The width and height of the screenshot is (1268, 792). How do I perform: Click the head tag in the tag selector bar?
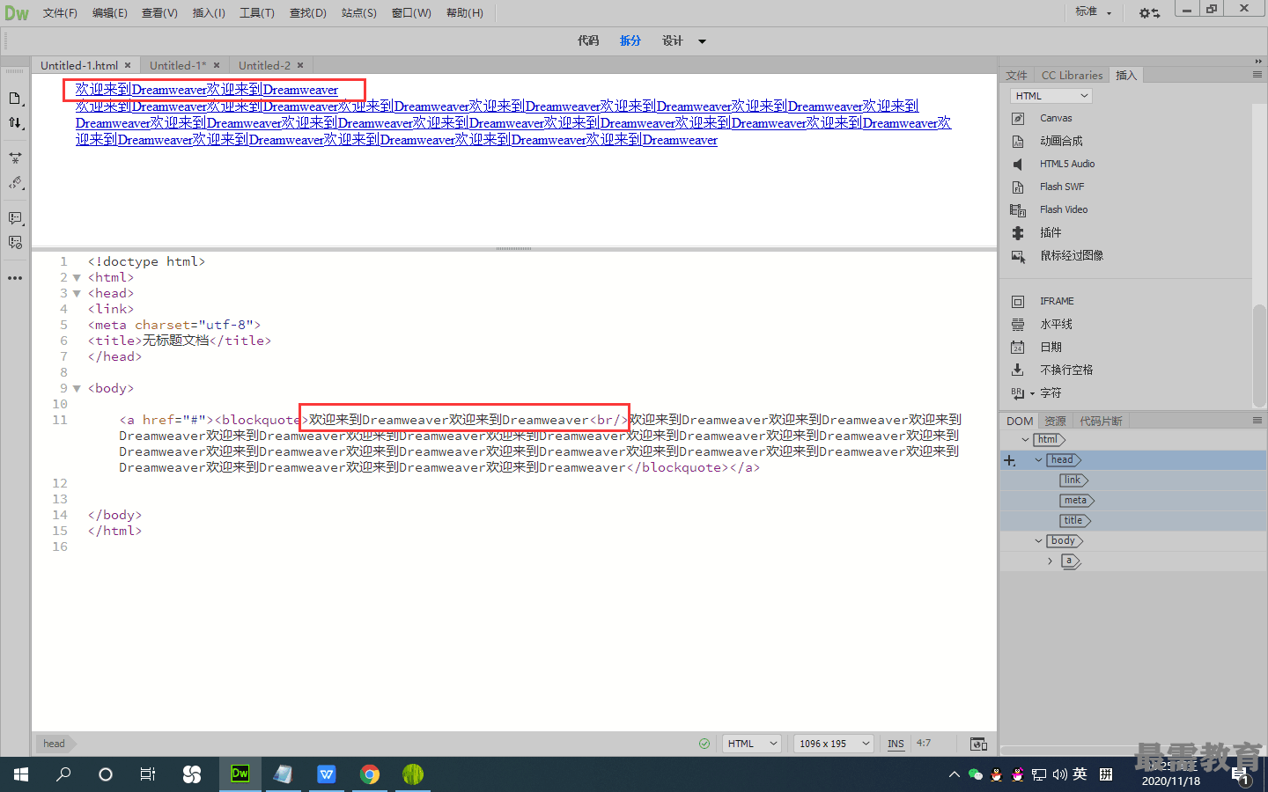tap(55, 744)
